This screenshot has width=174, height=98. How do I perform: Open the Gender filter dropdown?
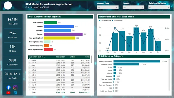click(x=133, y=7)
